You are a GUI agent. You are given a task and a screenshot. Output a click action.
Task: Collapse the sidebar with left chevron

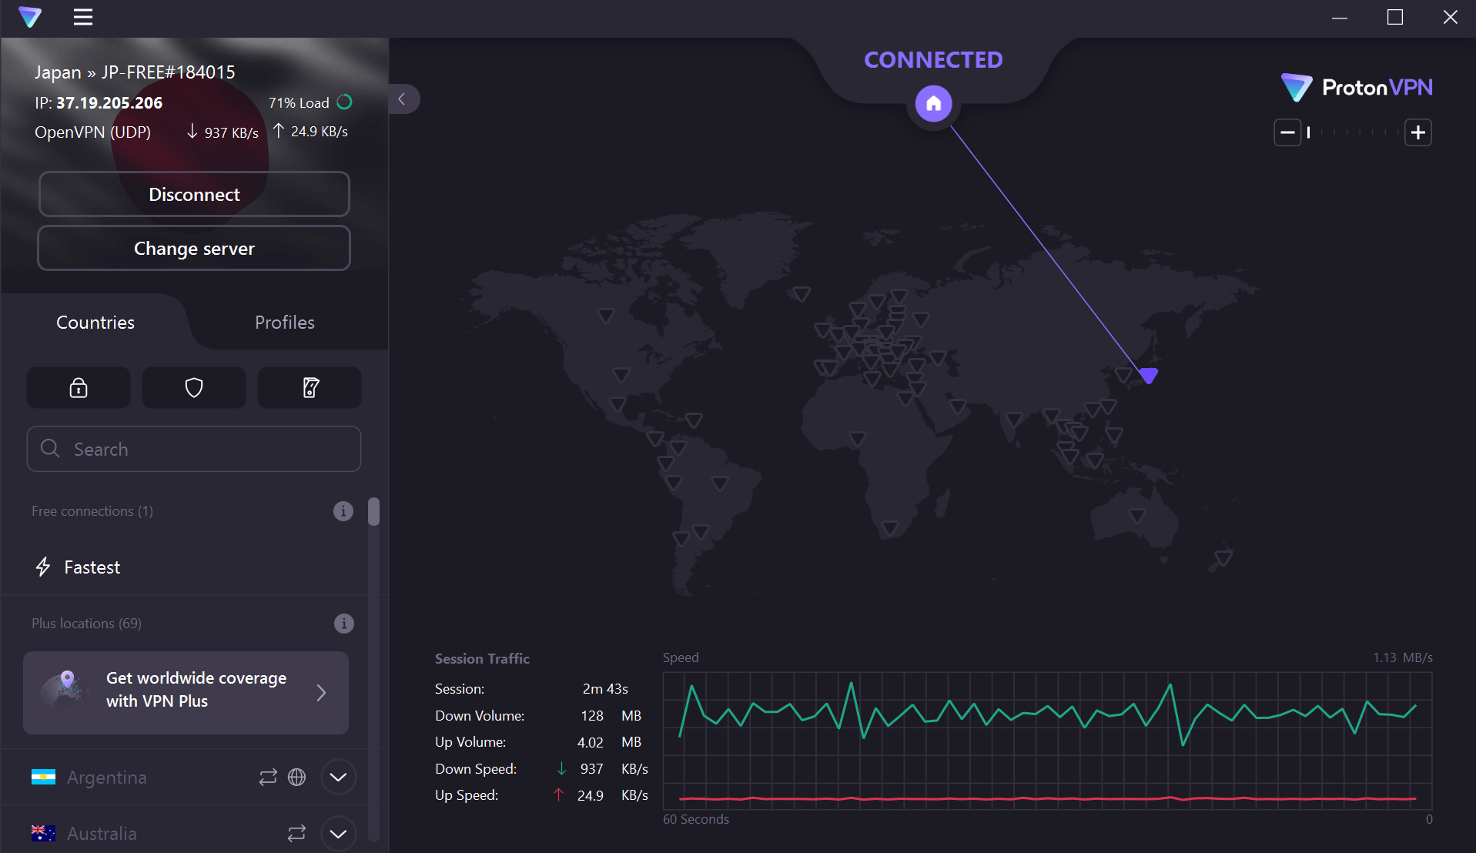403,99
